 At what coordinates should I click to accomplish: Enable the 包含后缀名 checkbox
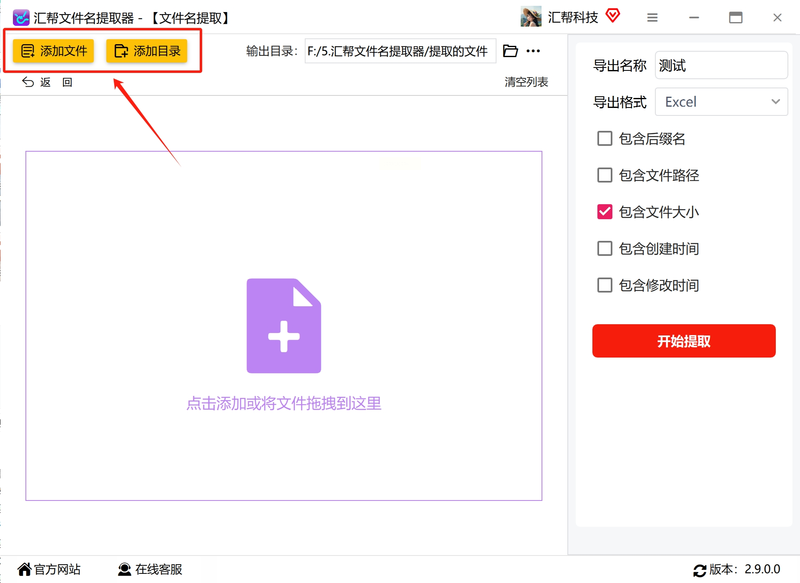tap(605, 138)
